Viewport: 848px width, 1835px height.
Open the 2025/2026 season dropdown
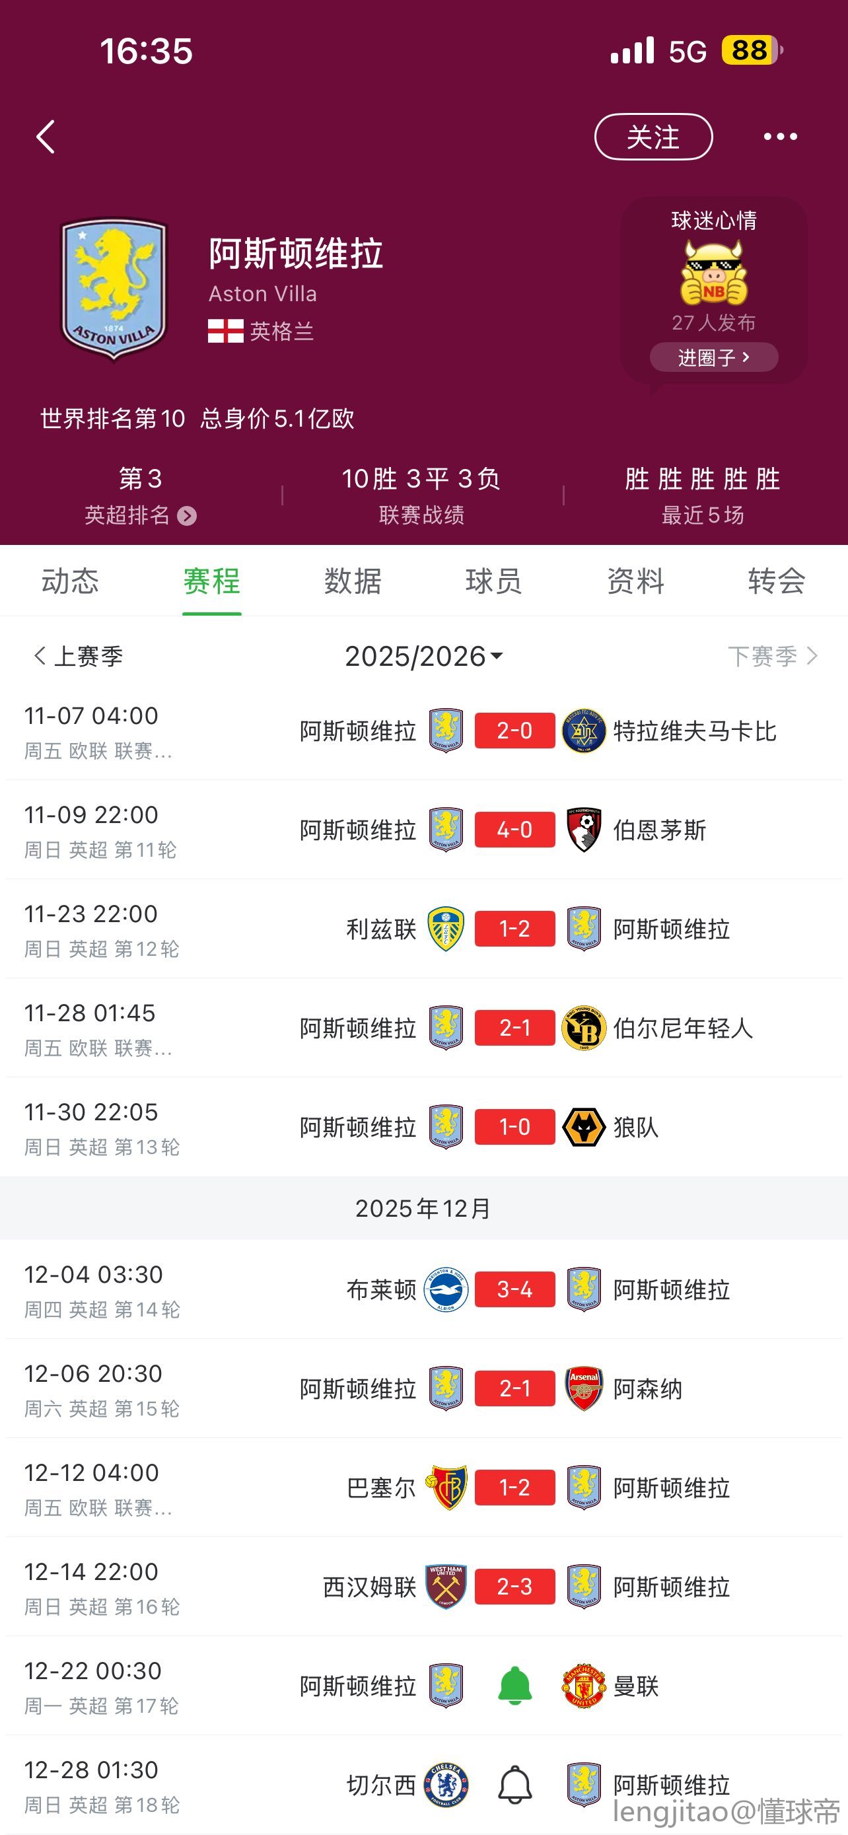(x=423, y=656)
